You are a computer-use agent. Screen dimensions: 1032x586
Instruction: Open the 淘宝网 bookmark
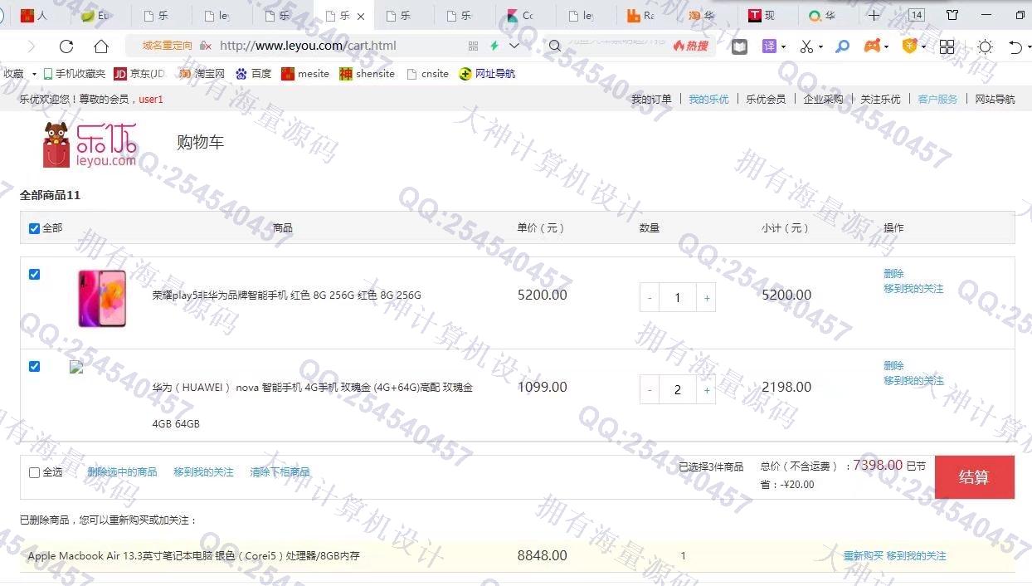coord(202,74)
